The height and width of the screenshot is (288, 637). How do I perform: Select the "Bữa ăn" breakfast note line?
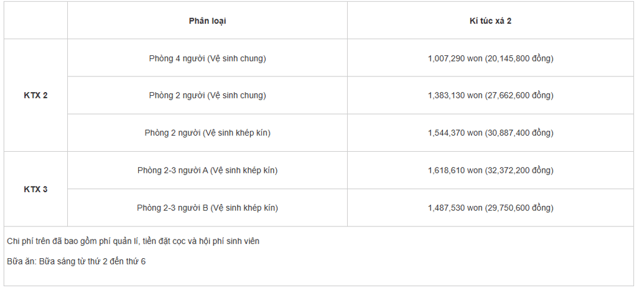click(x=76, y=261)
